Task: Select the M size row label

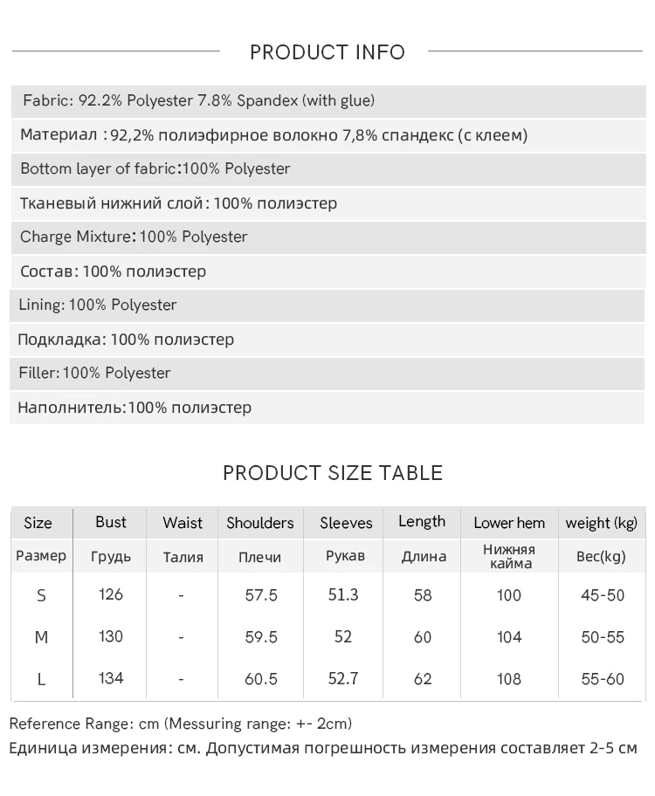Action: pyautogui.click(x=41, y=637)
